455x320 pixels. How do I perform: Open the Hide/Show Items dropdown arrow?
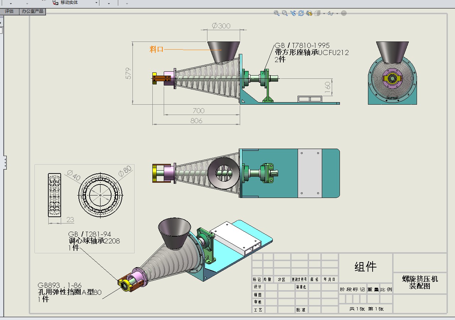tap(337, 13)
